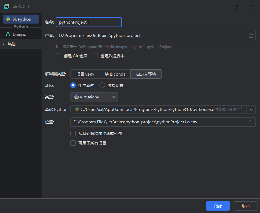Image resolution: width=260 pixels, height=213 pixels.
Task: Click the 在系统中检测到 hint text
Action: [227, 110]
